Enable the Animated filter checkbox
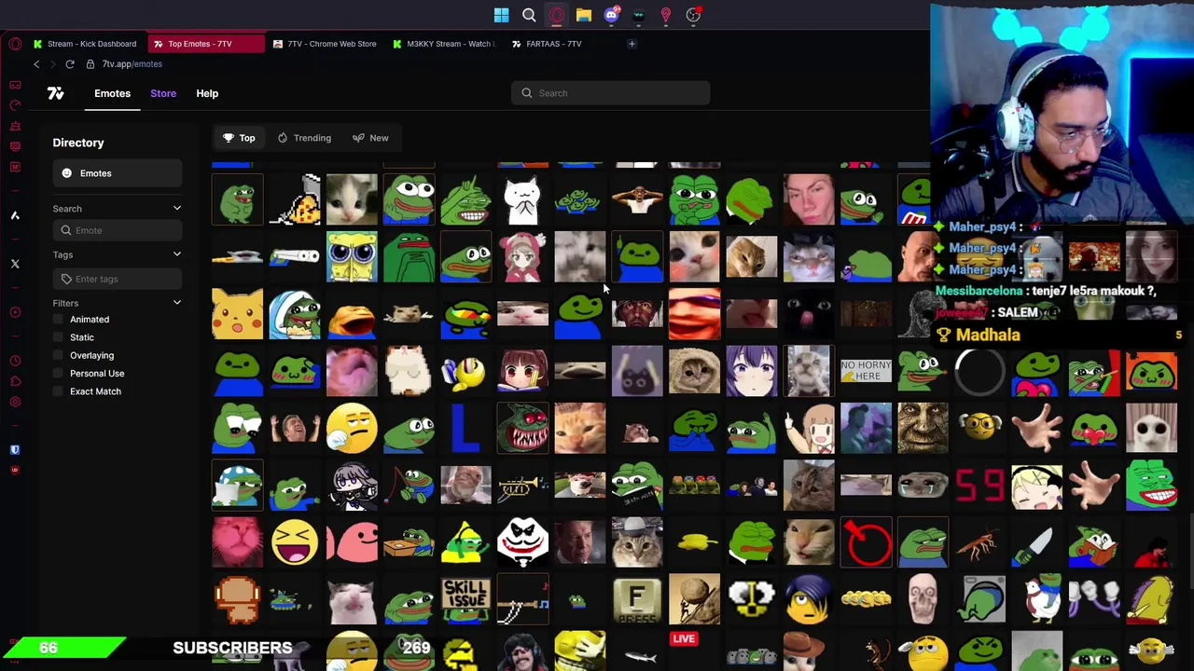This screenshot has width=1194, height=671. 58,320
